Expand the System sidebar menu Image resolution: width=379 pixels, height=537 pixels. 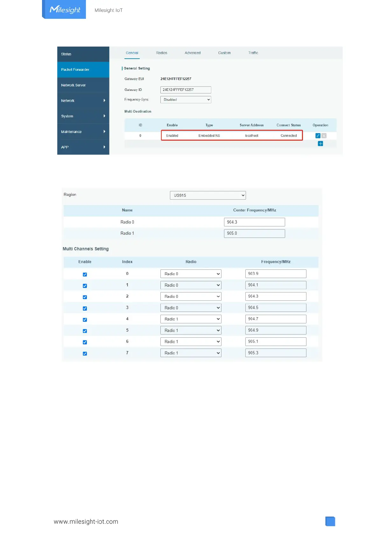[83, 116]
